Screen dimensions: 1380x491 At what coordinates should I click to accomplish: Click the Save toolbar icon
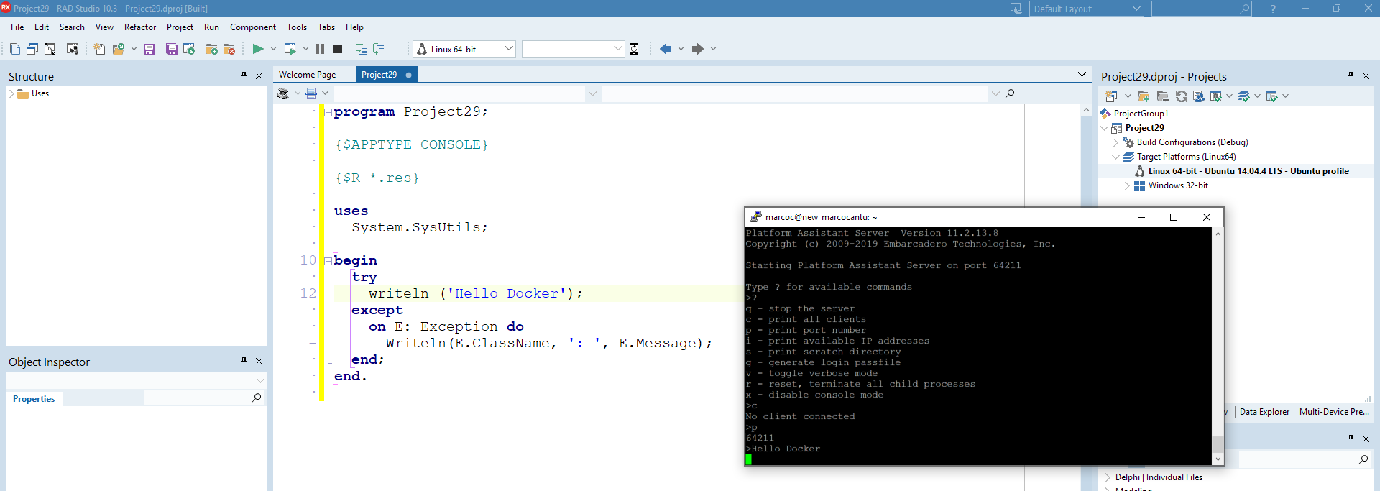tap(149, 49)
